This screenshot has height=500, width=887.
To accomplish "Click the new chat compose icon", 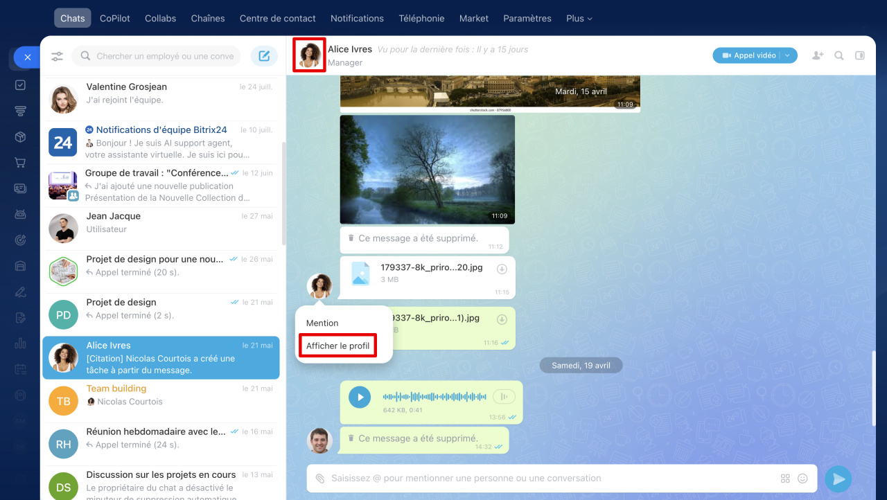I will (x=264, y=56).
